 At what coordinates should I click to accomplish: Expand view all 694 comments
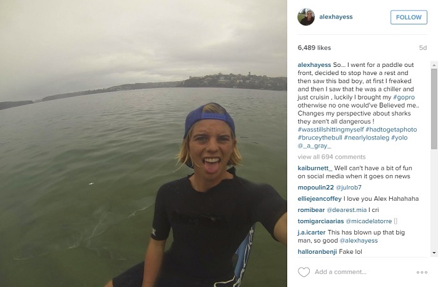332,157
